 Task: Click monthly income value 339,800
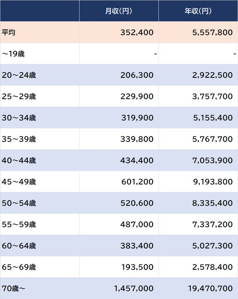(x=136, y=139)
